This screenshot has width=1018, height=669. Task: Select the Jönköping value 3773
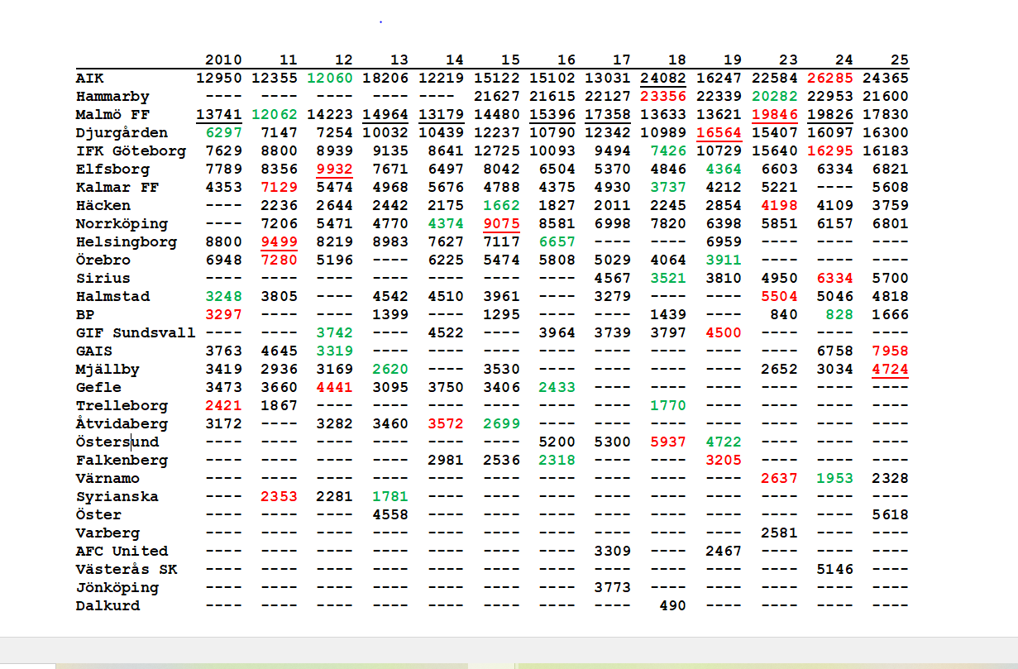(612, 588)
